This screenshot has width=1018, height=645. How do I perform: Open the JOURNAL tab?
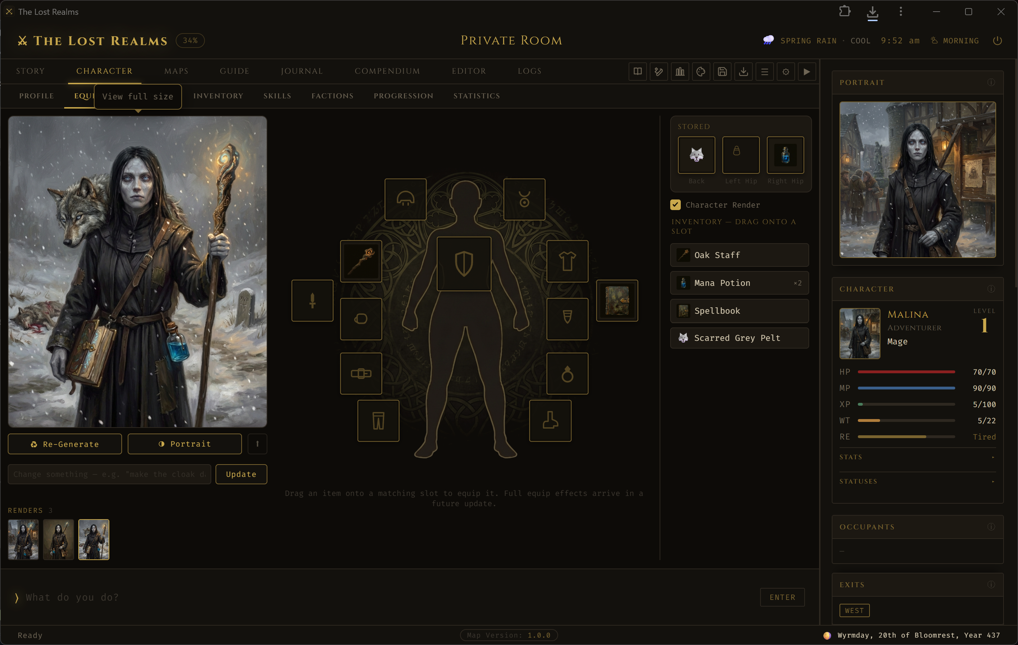(302, 71)
